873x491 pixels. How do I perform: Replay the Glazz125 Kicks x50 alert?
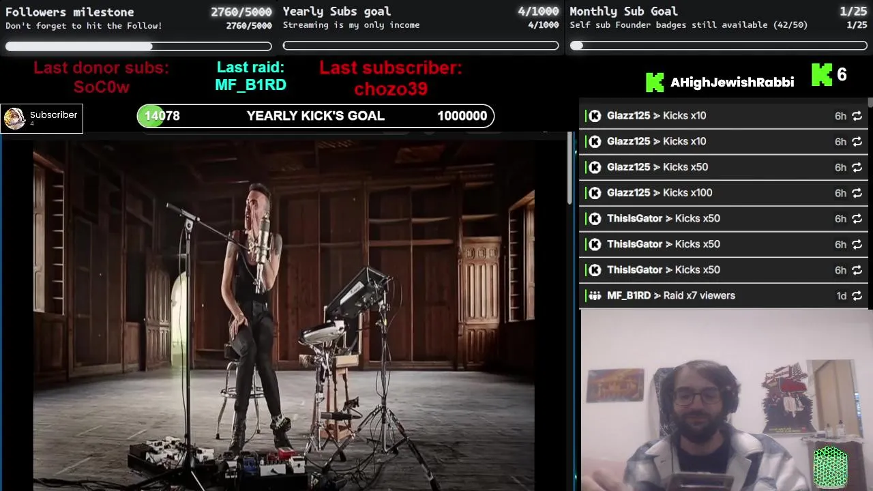pyautogui.click(x=857, y=167)
